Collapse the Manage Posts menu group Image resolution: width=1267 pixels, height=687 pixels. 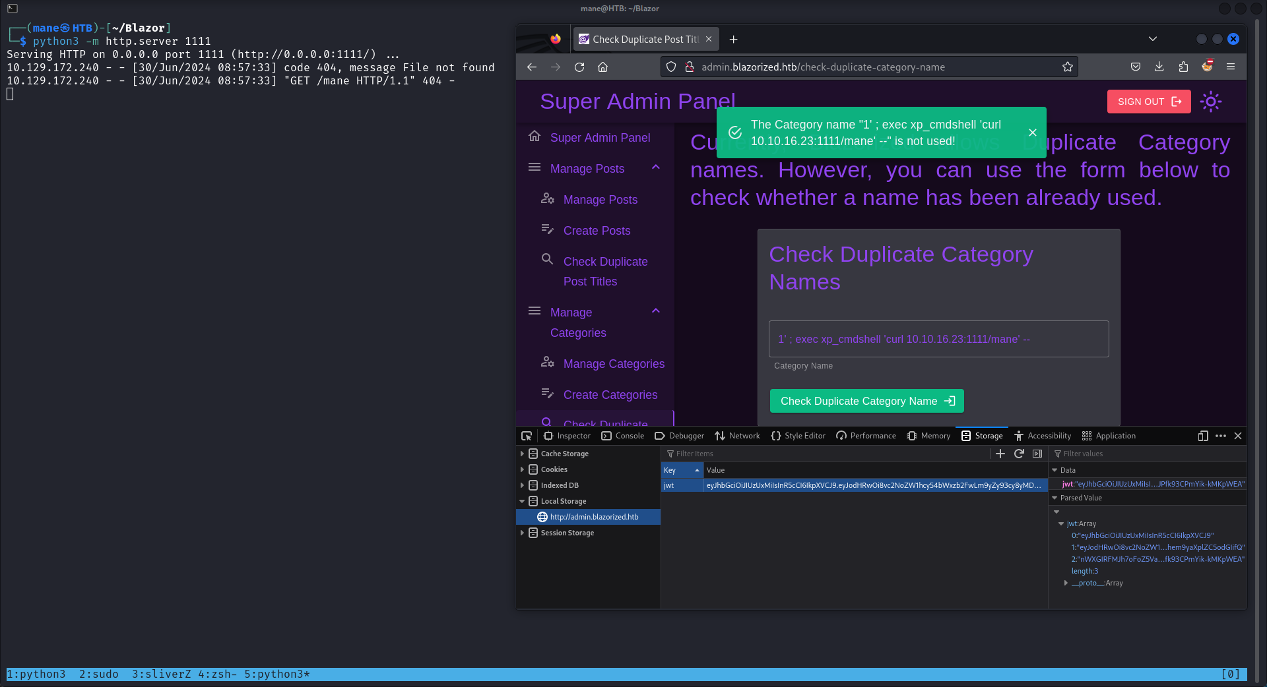click(656, 167)
